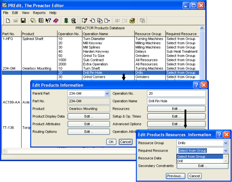The height and width of the screenshot is (182, 232).
Task: Open the Reports menu
Action: pos(39,13)
